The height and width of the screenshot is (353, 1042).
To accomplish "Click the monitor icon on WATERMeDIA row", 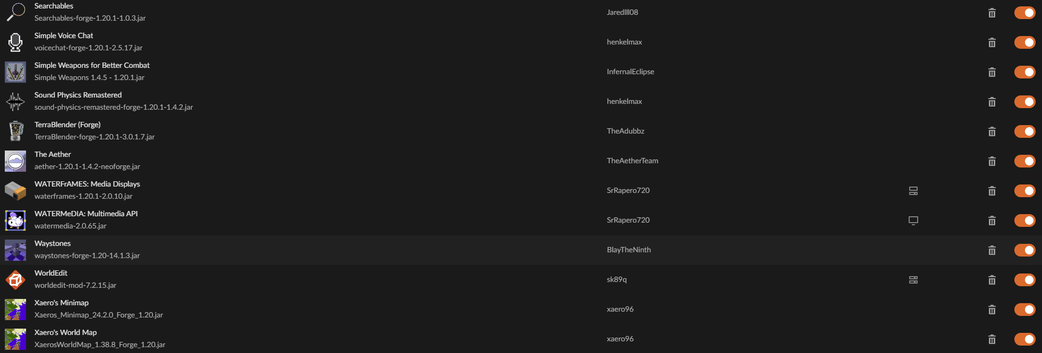I will click(913, 220).
